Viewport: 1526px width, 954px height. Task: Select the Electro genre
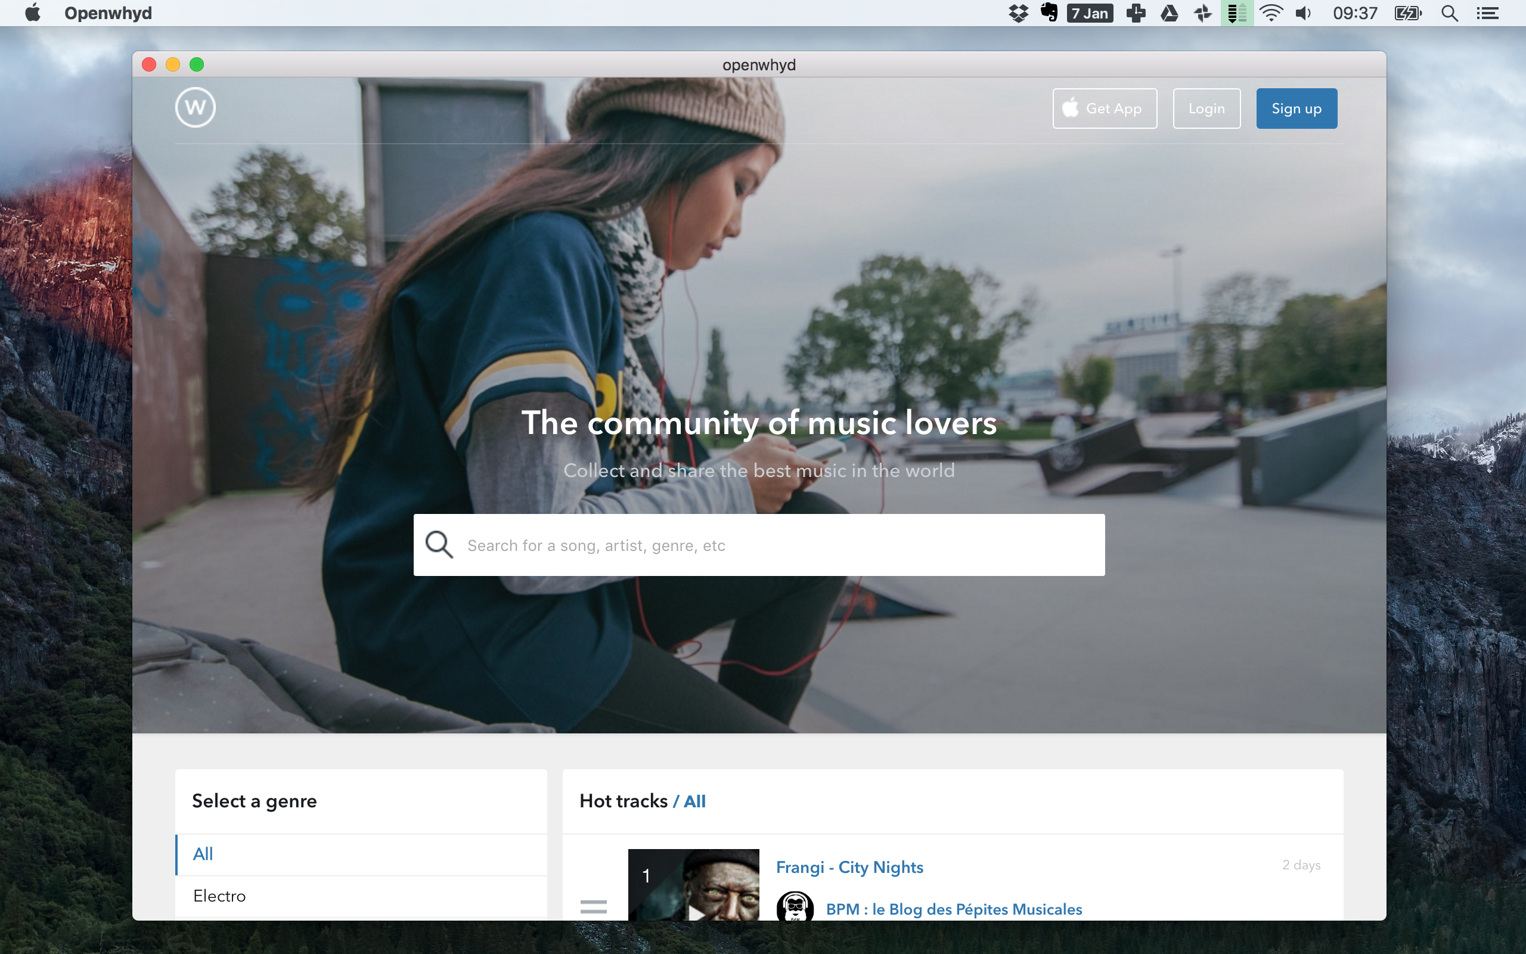point(361,896)
